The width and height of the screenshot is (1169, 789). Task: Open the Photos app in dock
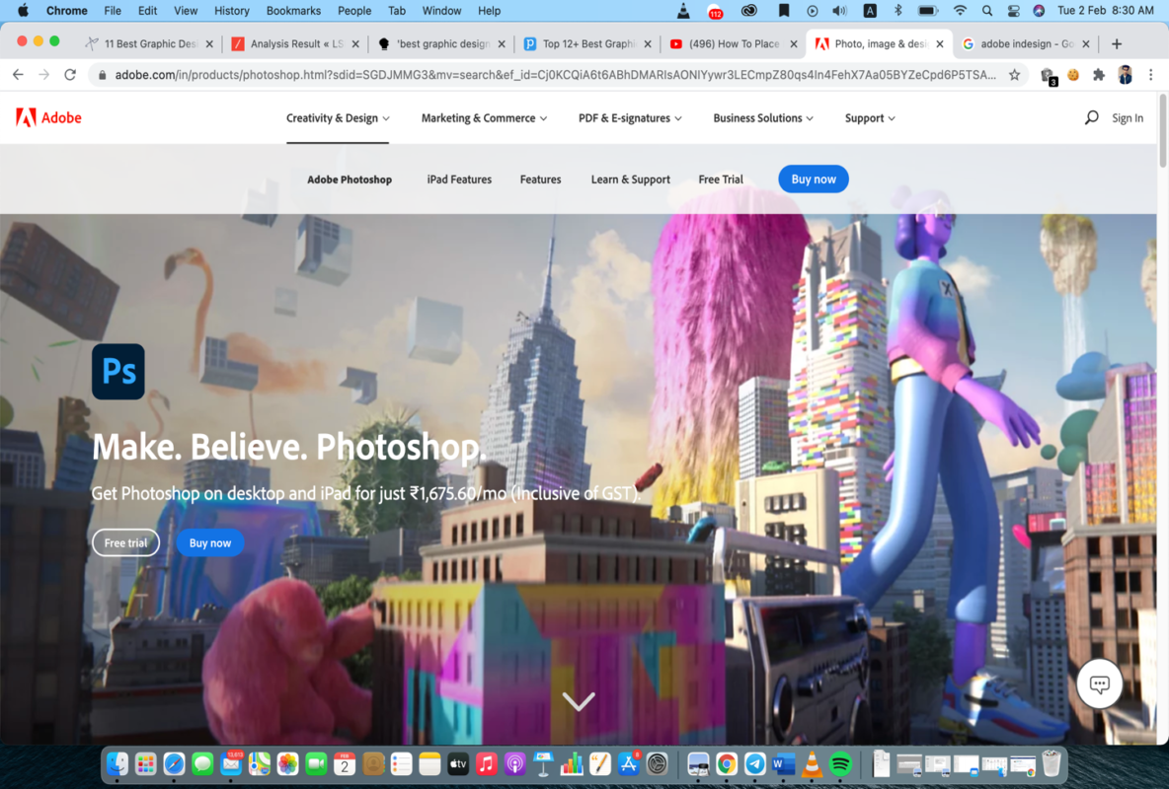(x=287, y=763)
